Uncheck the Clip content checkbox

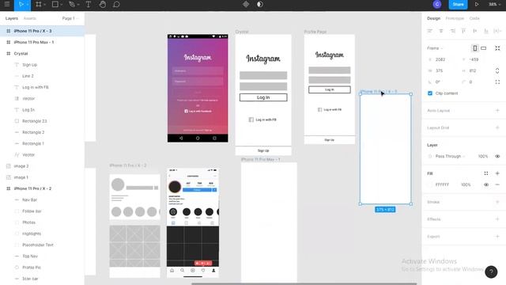tap(430, 93)
